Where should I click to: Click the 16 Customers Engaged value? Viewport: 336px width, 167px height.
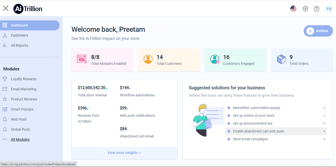pos(226,57)
